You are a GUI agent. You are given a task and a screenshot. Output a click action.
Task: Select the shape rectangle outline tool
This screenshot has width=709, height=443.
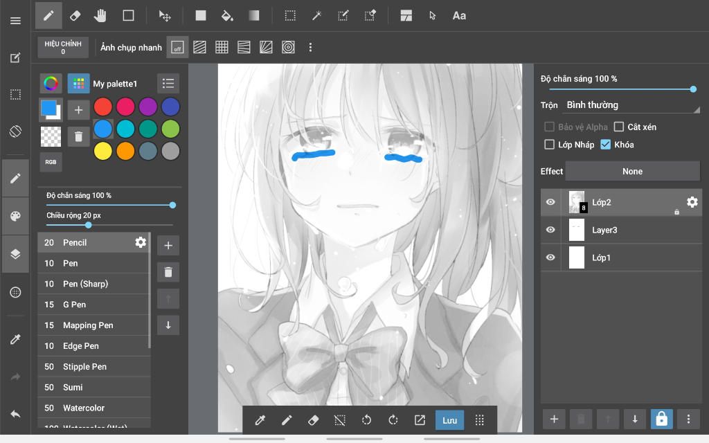128,16
